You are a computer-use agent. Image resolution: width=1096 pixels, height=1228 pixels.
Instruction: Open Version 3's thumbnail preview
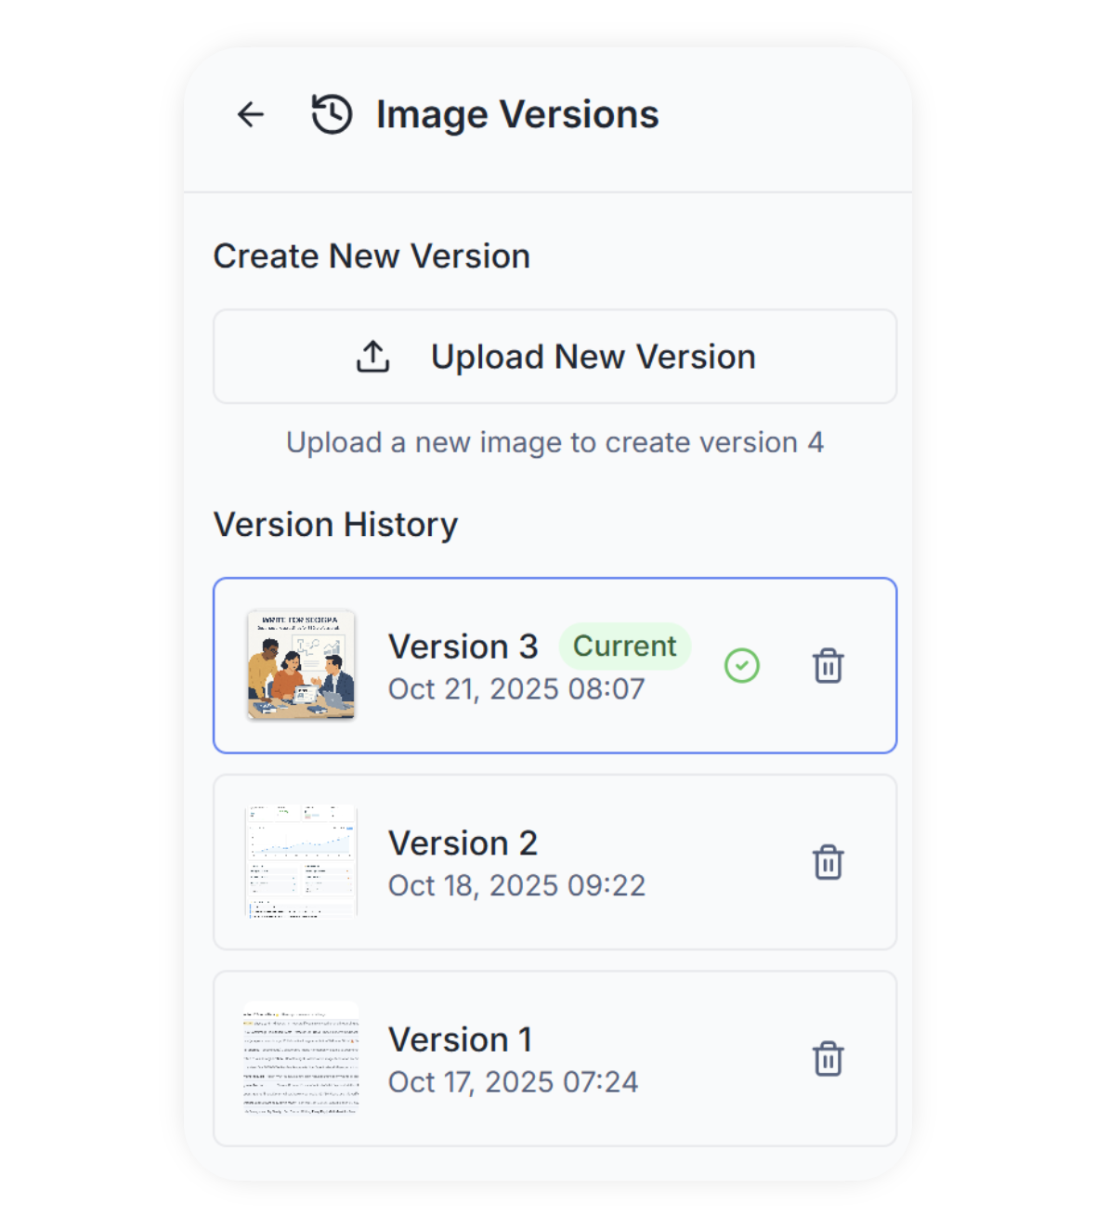[301, 662]
